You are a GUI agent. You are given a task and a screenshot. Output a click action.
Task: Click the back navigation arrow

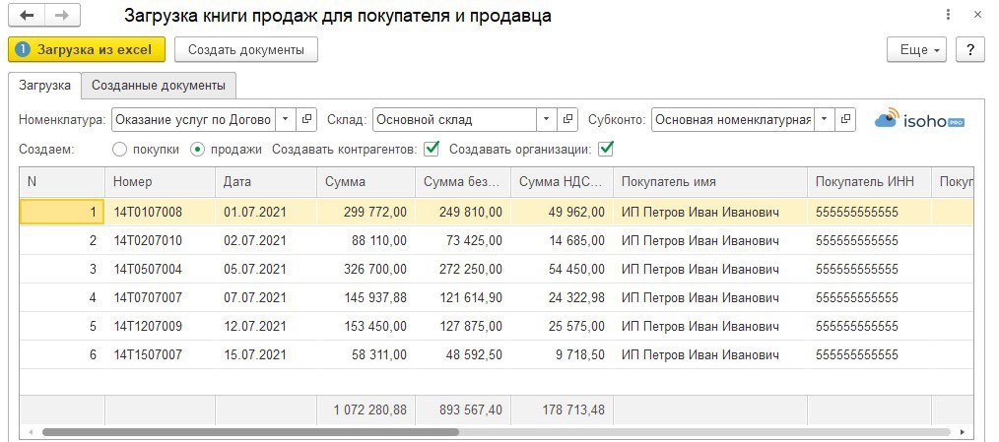pyautogui.click(x=27, y=17)
